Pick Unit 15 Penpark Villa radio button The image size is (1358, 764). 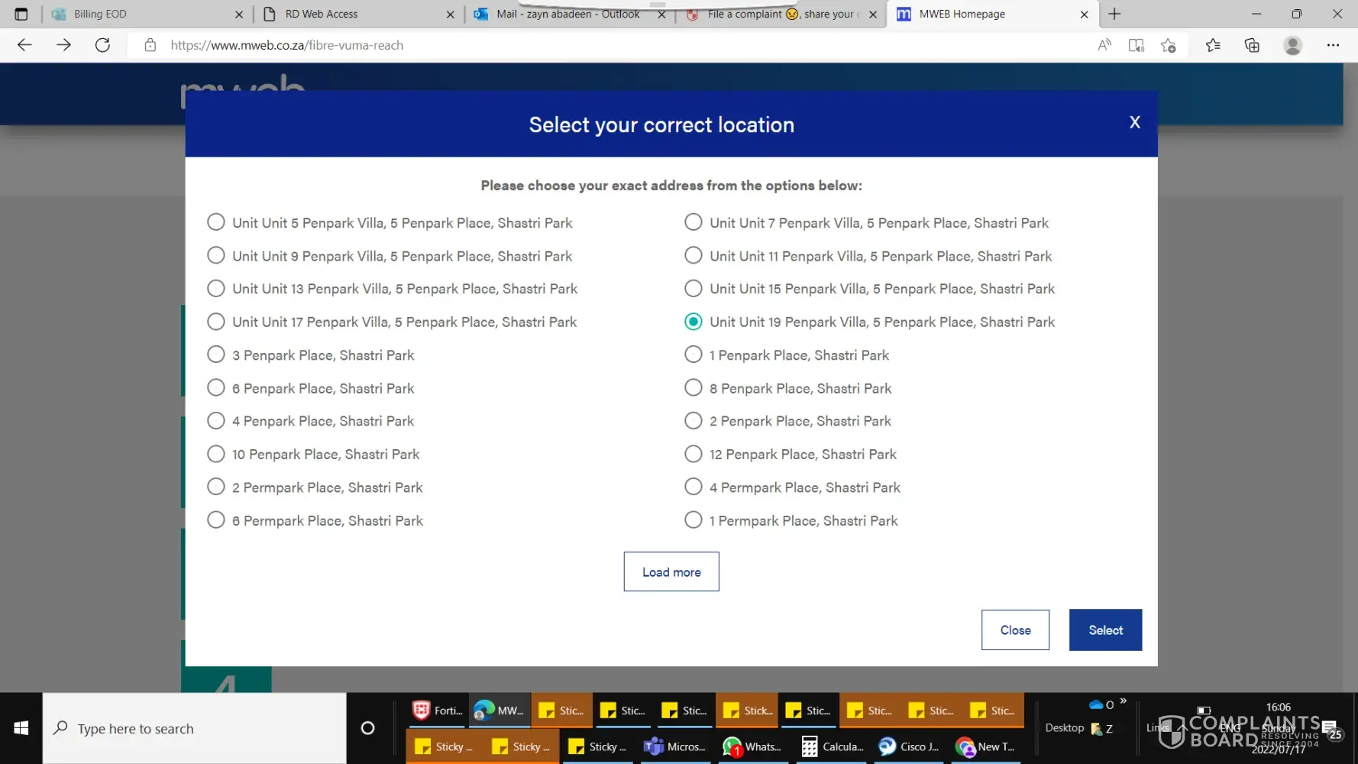[x=694, y=288]
